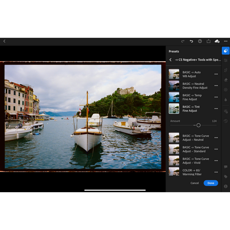Open options for Auto WB Adjust preset

216,74
